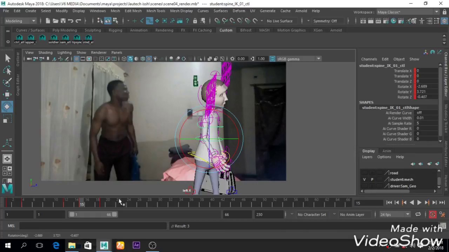Play the animation backwards
The image size is (449, 252).
pos(411,203)
